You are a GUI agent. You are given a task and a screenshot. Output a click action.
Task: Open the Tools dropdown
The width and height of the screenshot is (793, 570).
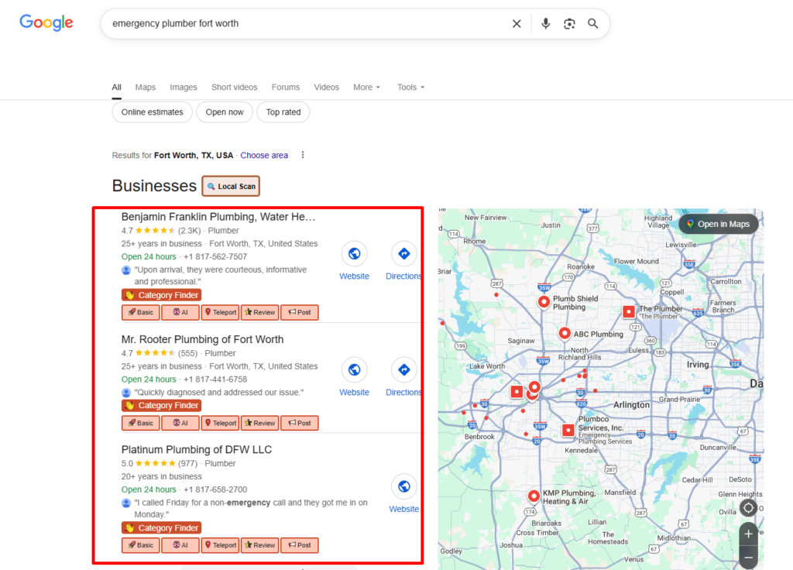(x=410, y=87)
